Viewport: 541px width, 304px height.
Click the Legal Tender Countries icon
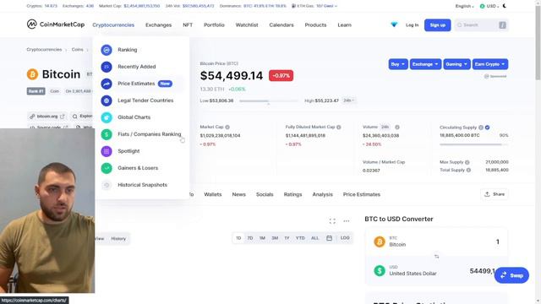click(107, 100)
